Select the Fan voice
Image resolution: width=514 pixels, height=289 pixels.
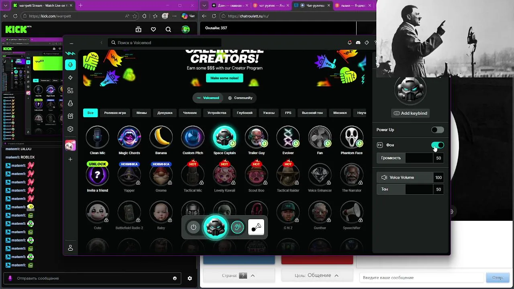click(x=320, y=137)
